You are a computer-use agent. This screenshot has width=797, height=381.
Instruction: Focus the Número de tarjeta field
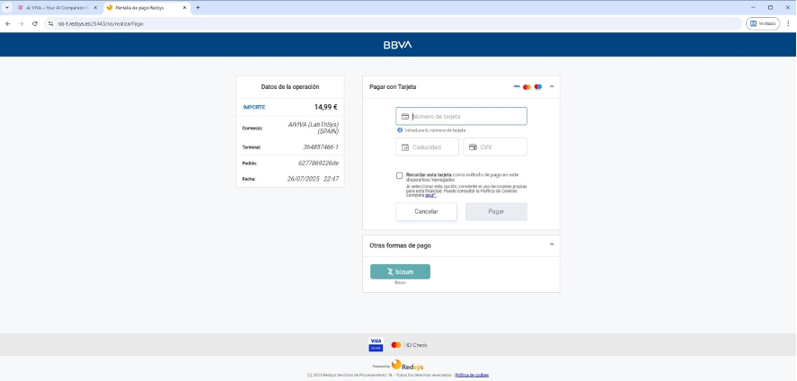point(461,116)
